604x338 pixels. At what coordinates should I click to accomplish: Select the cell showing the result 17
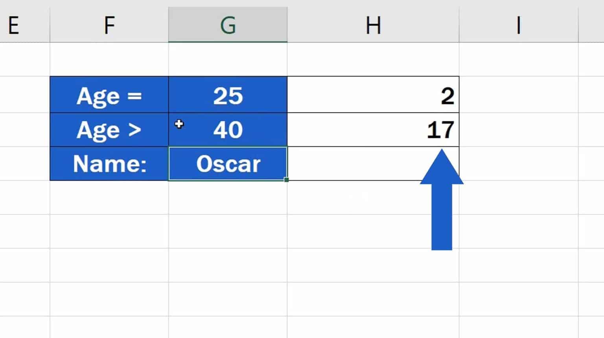point(373,130)
